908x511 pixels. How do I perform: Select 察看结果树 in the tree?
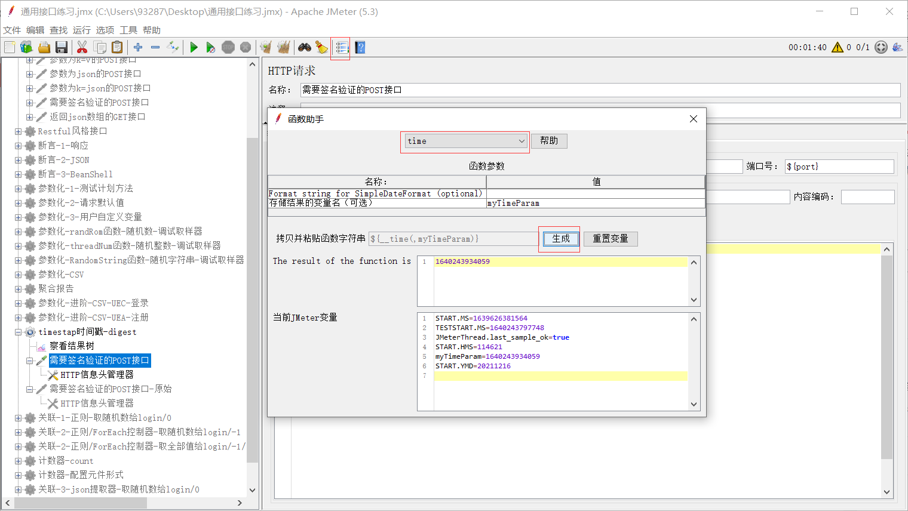pyautogui.click(x=72, y=346)
